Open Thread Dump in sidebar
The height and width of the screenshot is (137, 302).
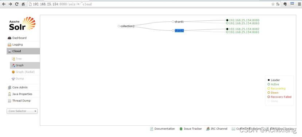(x=23, y=101)
